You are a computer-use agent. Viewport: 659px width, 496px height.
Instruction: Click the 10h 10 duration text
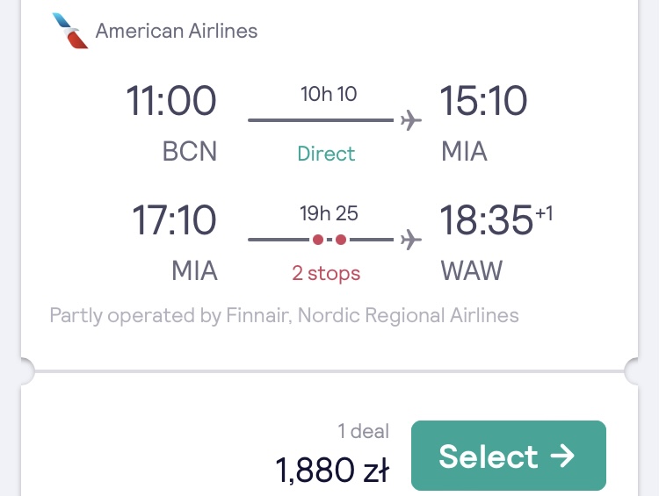pos(329,94)
